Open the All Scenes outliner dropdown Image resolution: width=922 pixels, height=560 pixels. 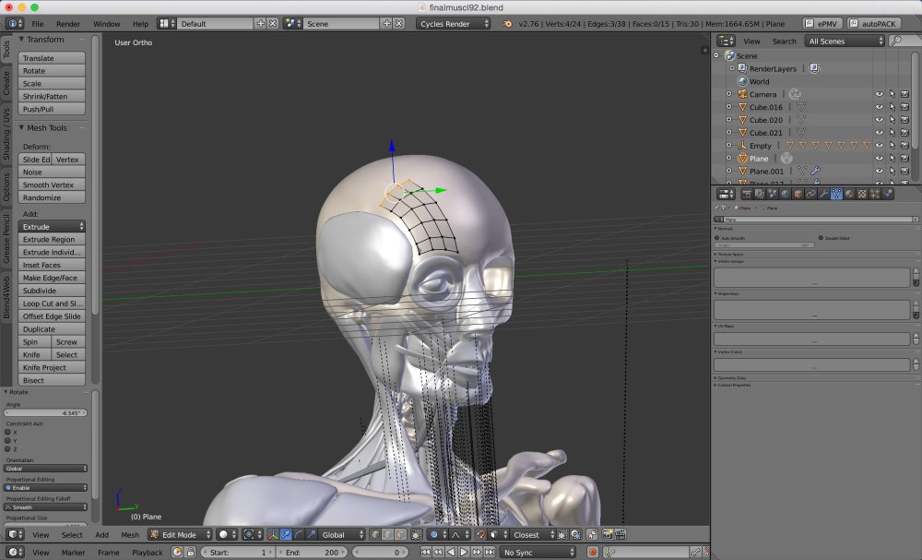click(845, 41)
